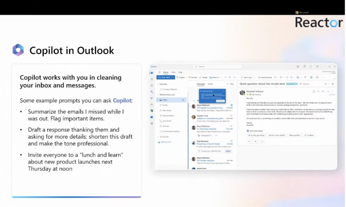Open the People icon in Outlook sidebar
This screenshot has width=346, height=207.
click(152, 85)
